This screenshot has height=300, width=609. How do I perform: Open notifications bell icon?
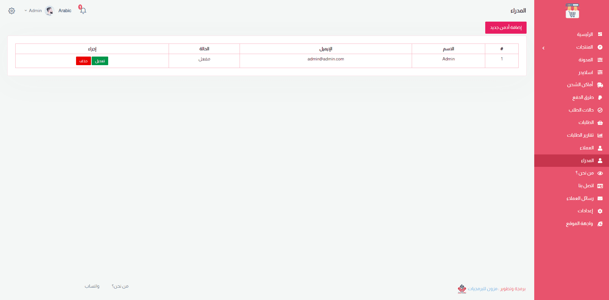click(x=83, y=10)
